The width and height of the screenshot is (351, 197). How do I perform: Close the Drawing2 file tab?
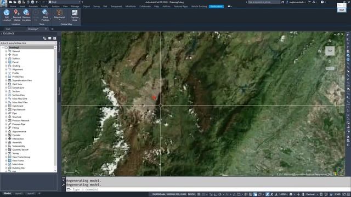46,29
